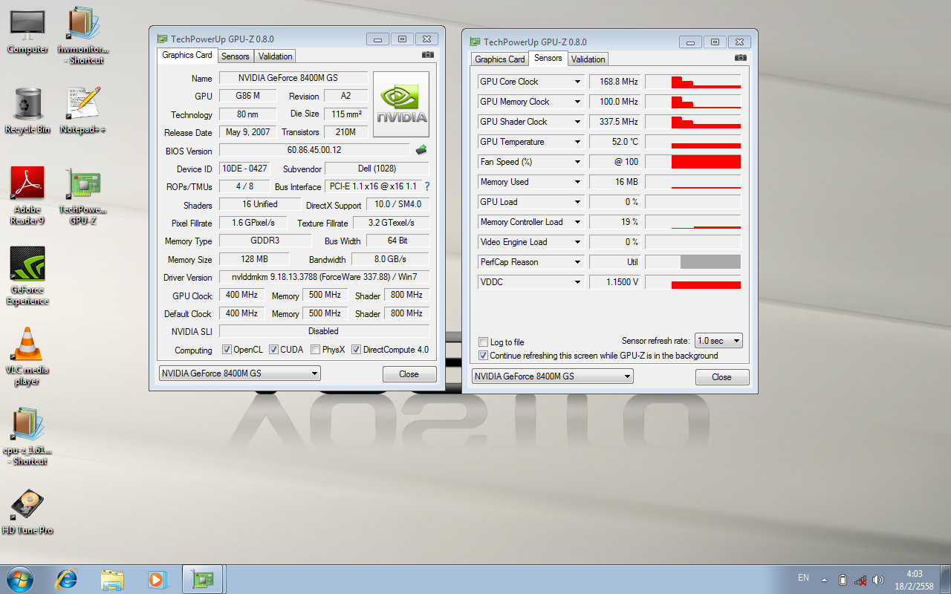Click the GPU-Z taskbar button
Viewport: 951px width, 594px height.
(x=202, y=579)
